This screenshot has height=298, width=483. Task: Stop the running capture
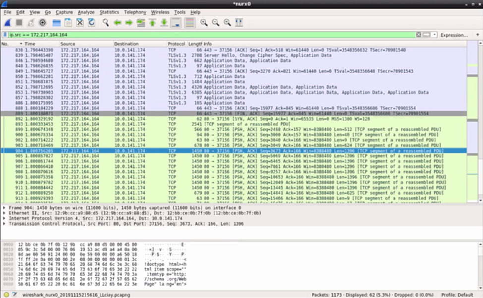[19, 22]
